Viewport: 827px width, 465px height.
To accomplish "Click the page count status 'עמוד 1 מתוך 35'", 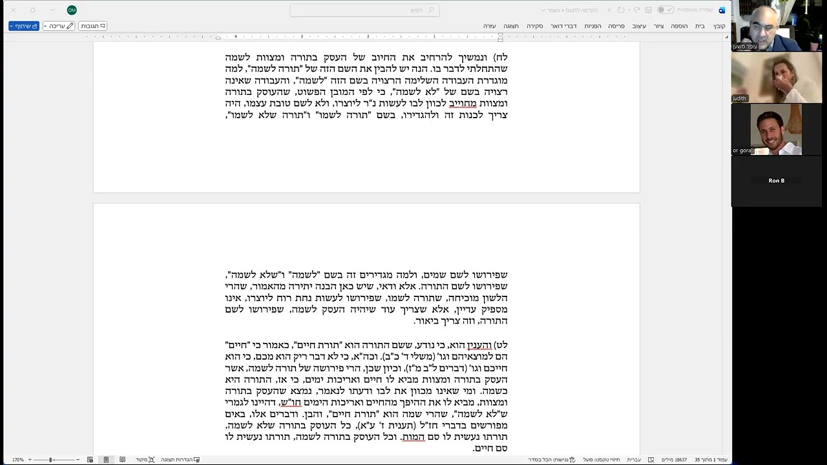I will pos(711,460).
